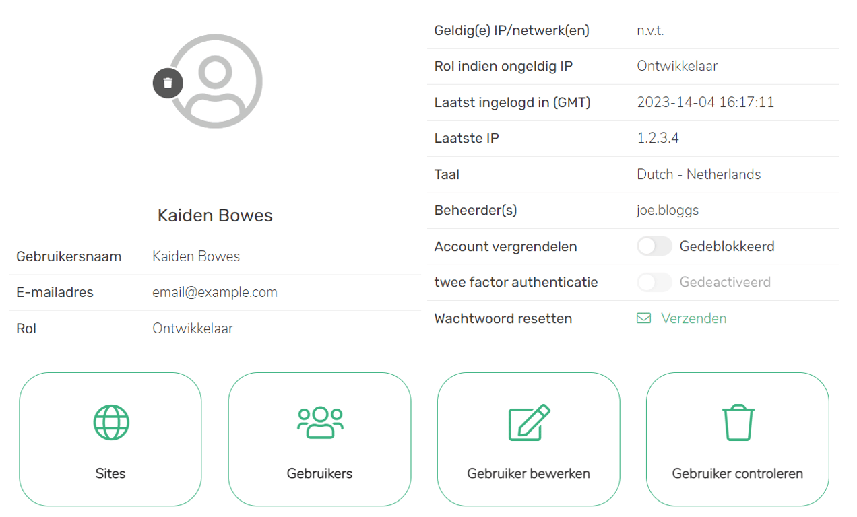Click the last IP value 1.2.3.4
857x517 pixels.
(x=658, y=138)
